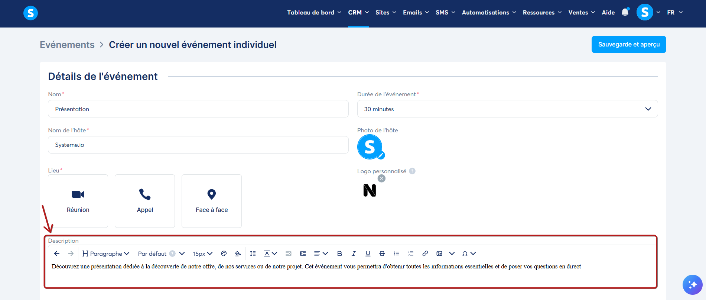Toggle italic formatting
706x300 pixels.
[354, 254]
